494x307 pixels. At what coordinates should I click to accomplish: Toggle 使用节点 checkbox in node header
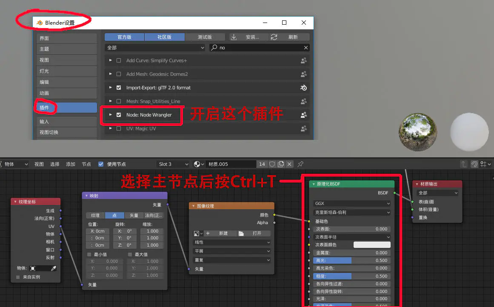[x=101, y=164]
